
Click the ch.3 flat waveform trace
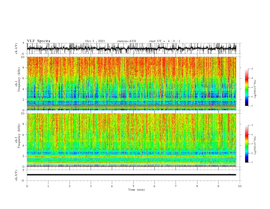131,175
